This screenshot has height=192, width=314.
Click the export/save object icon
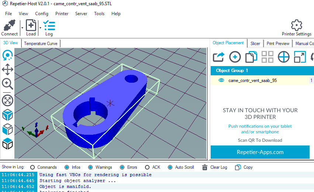point(219,57)
